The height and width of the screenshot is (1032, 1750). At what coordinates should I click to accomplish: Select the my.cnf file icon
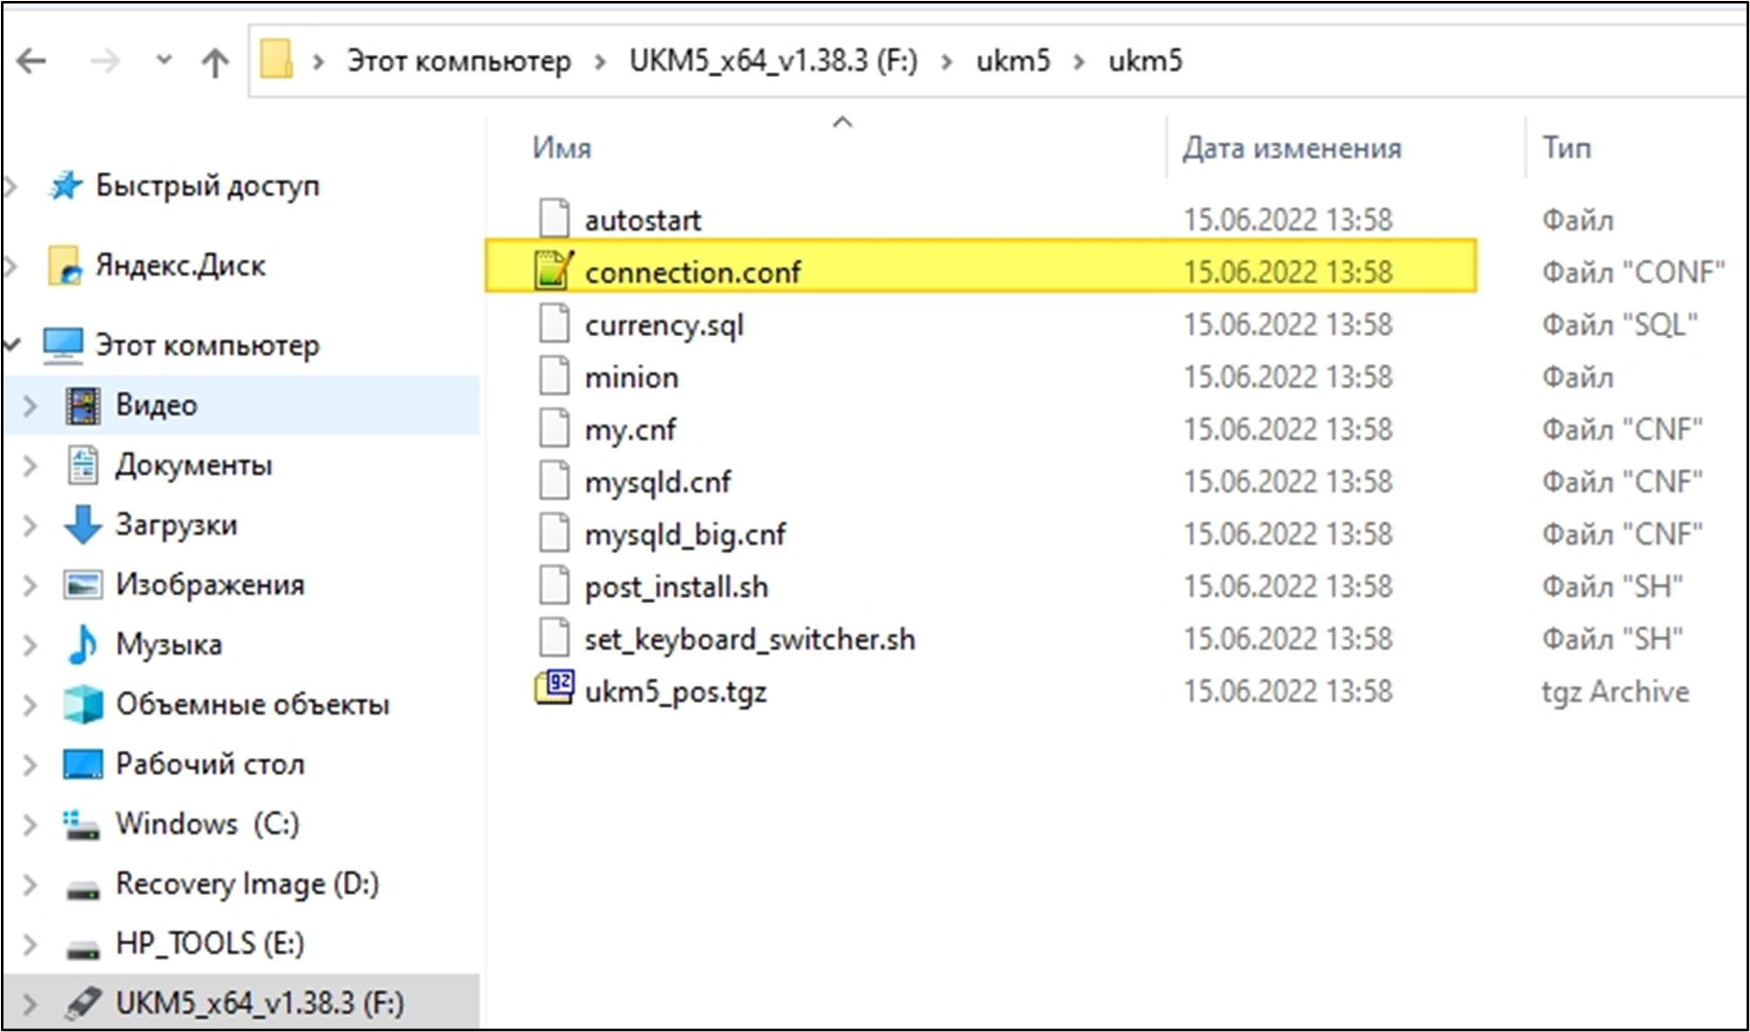click(555, 428)
